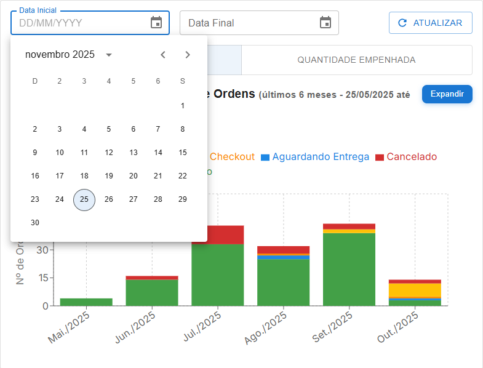The image size is (483, 368).
Task: Choose day 26 in calendar
Action: click(x=109, y=199)
